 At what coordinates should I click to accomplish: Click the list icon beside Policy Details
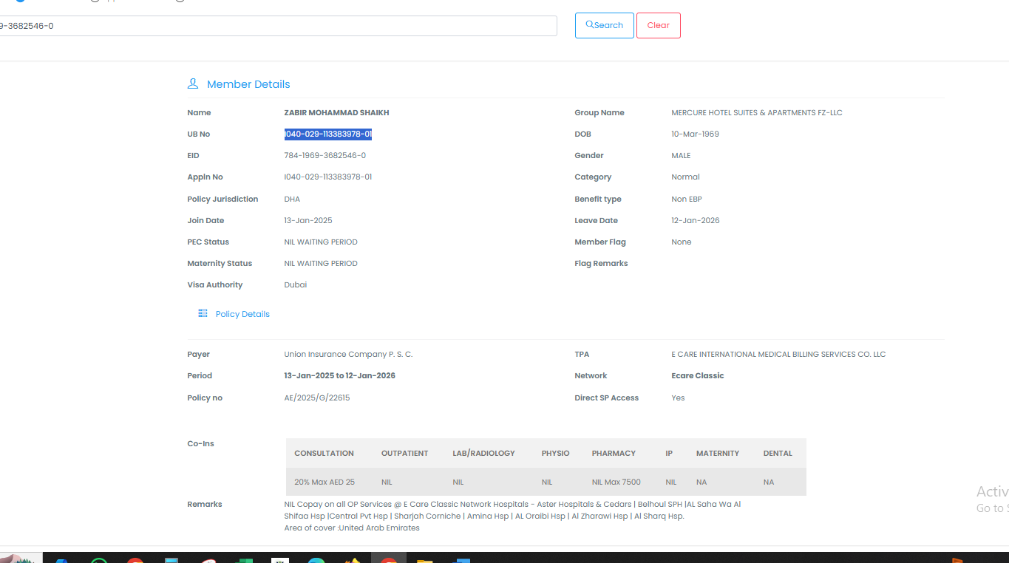click(203, 314)
